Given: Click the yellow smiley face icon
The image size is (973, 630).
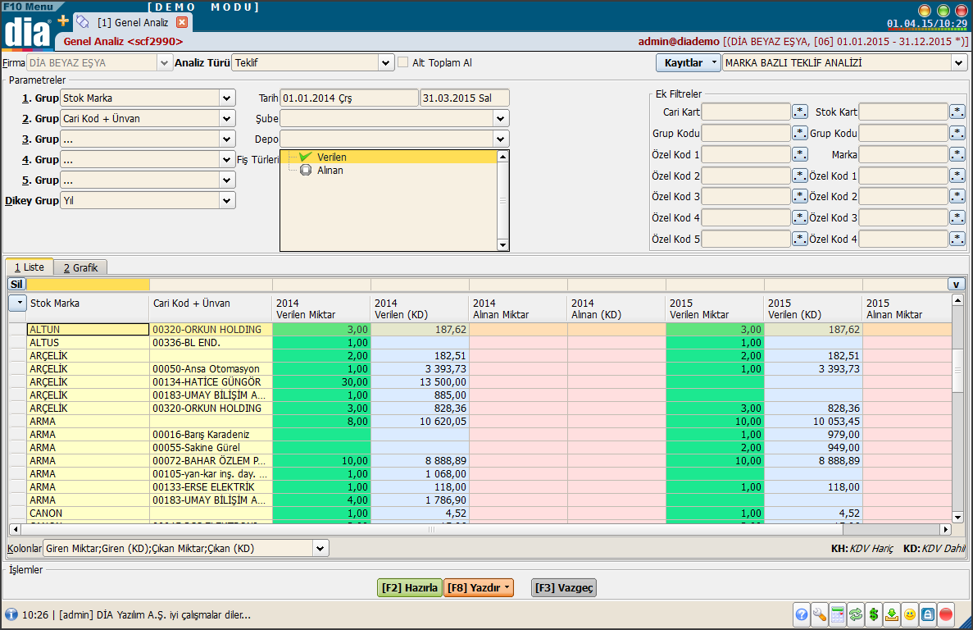Looking at the screenshot, I should click(x=910, y=614).
